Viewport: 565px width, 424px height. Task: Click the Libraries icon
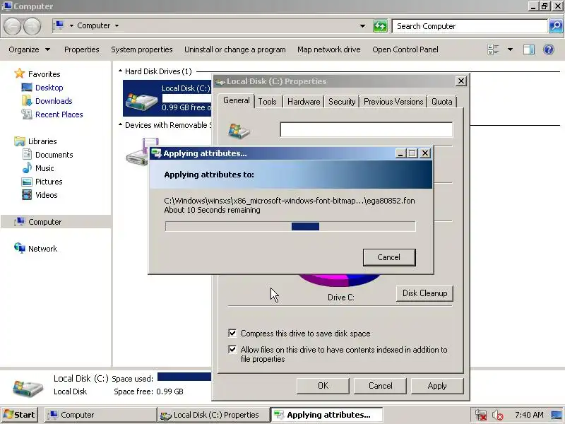(x=20, y=141)
